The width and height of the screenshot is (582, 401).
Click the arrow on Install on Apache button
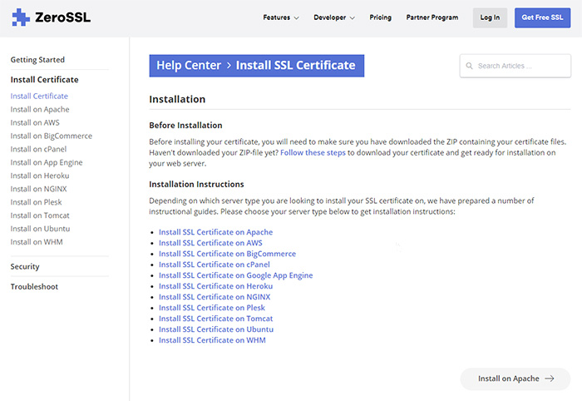point(550,379)
